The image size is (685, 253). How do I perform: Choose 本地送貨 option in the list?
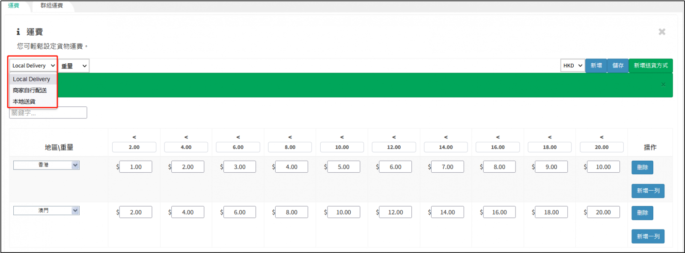pyautogui.click(x=24, y=102)
